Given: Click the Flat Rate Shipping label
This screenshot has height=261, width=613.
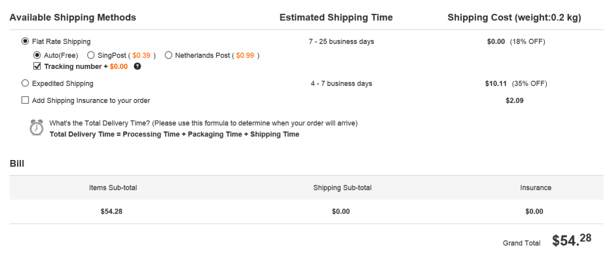Looking at the screenshot, I should point(62,41).
